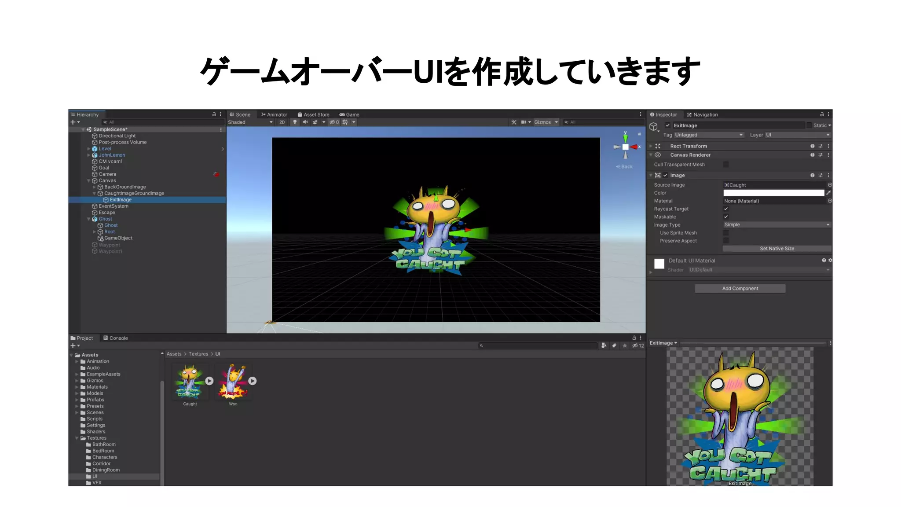This screenshot has width=901, height=507.
Task: Expand the Level object in Hierarchy
Action: (x=89, y=149)
